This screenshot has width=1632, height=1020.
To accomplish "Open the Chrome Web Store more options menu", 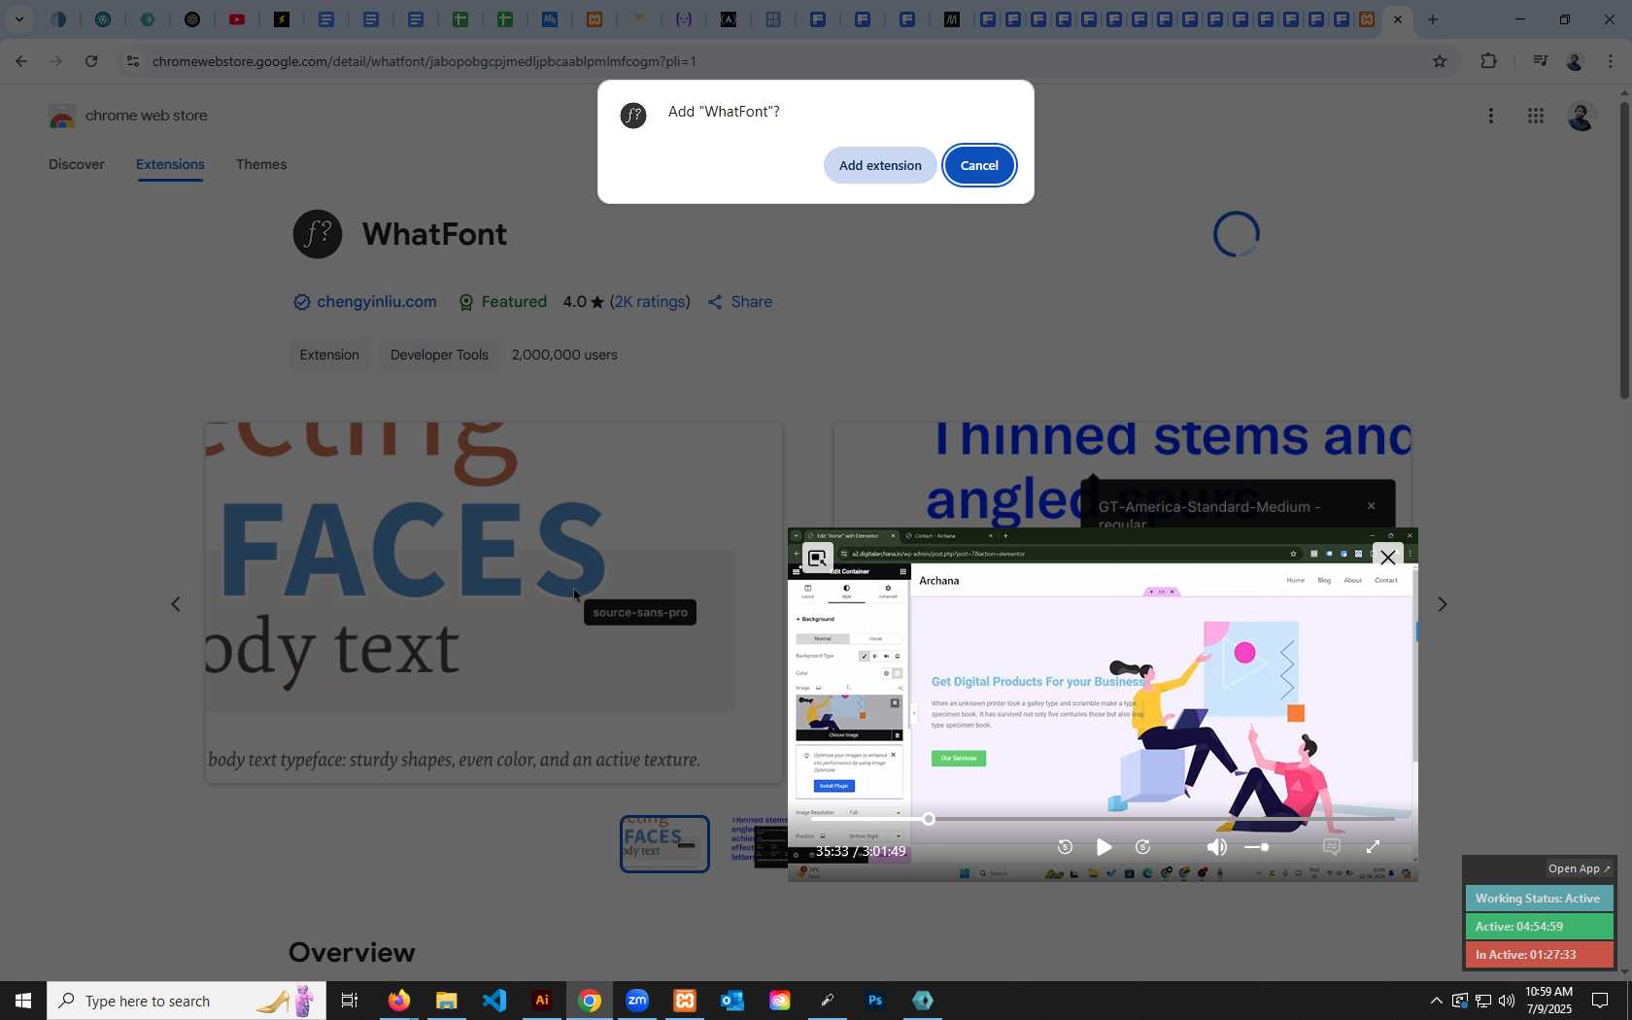I will [x=1491, y=116].
